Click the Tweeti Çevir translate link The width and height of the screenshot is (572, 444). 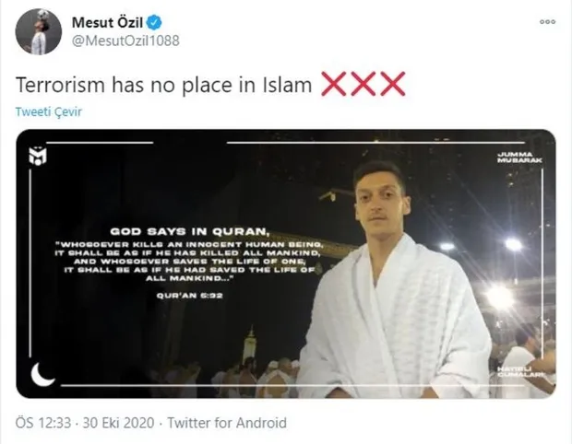point(49,111)
